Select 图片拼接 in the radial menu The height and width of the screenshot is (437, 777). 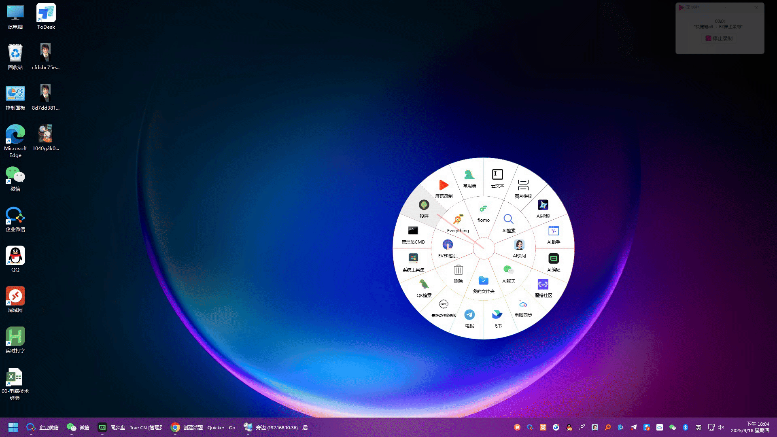(523, 189)
